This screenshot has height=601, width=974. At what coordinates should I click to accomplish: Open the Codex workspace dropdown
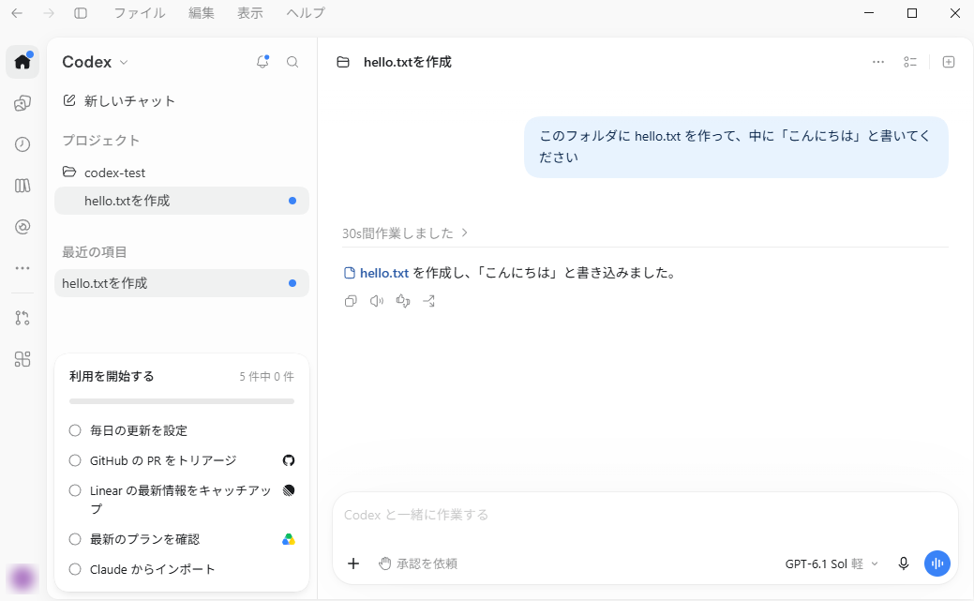click(x=95, y=62)
